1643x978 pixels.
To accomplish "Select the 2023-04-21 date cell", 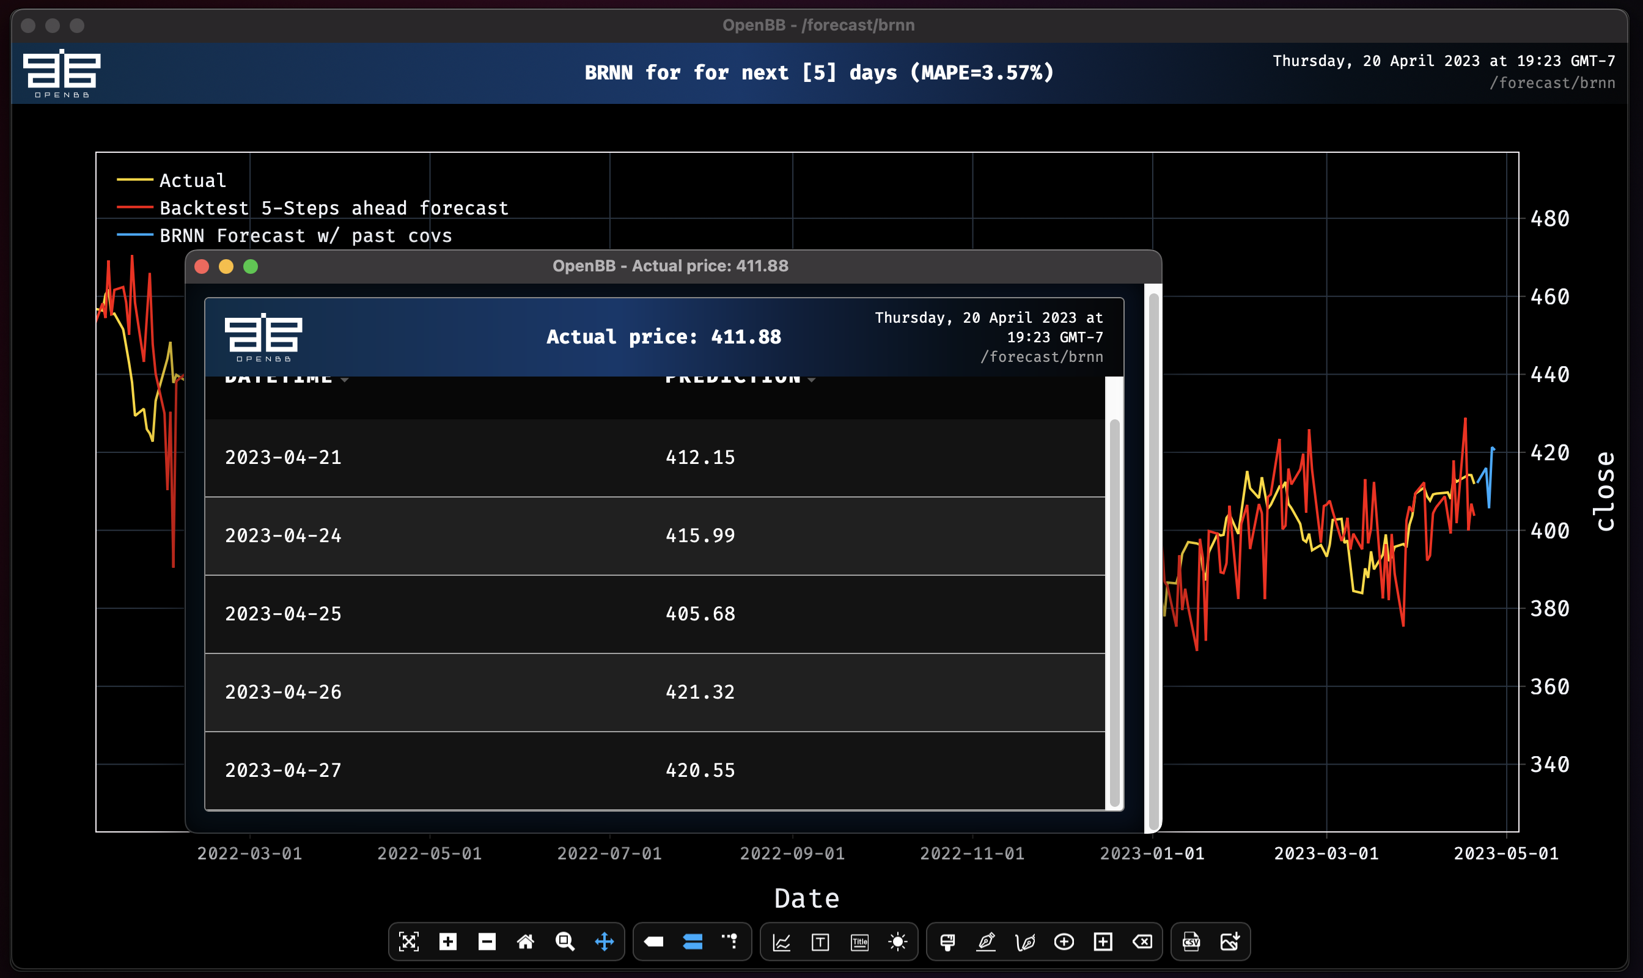I will 284,457.
